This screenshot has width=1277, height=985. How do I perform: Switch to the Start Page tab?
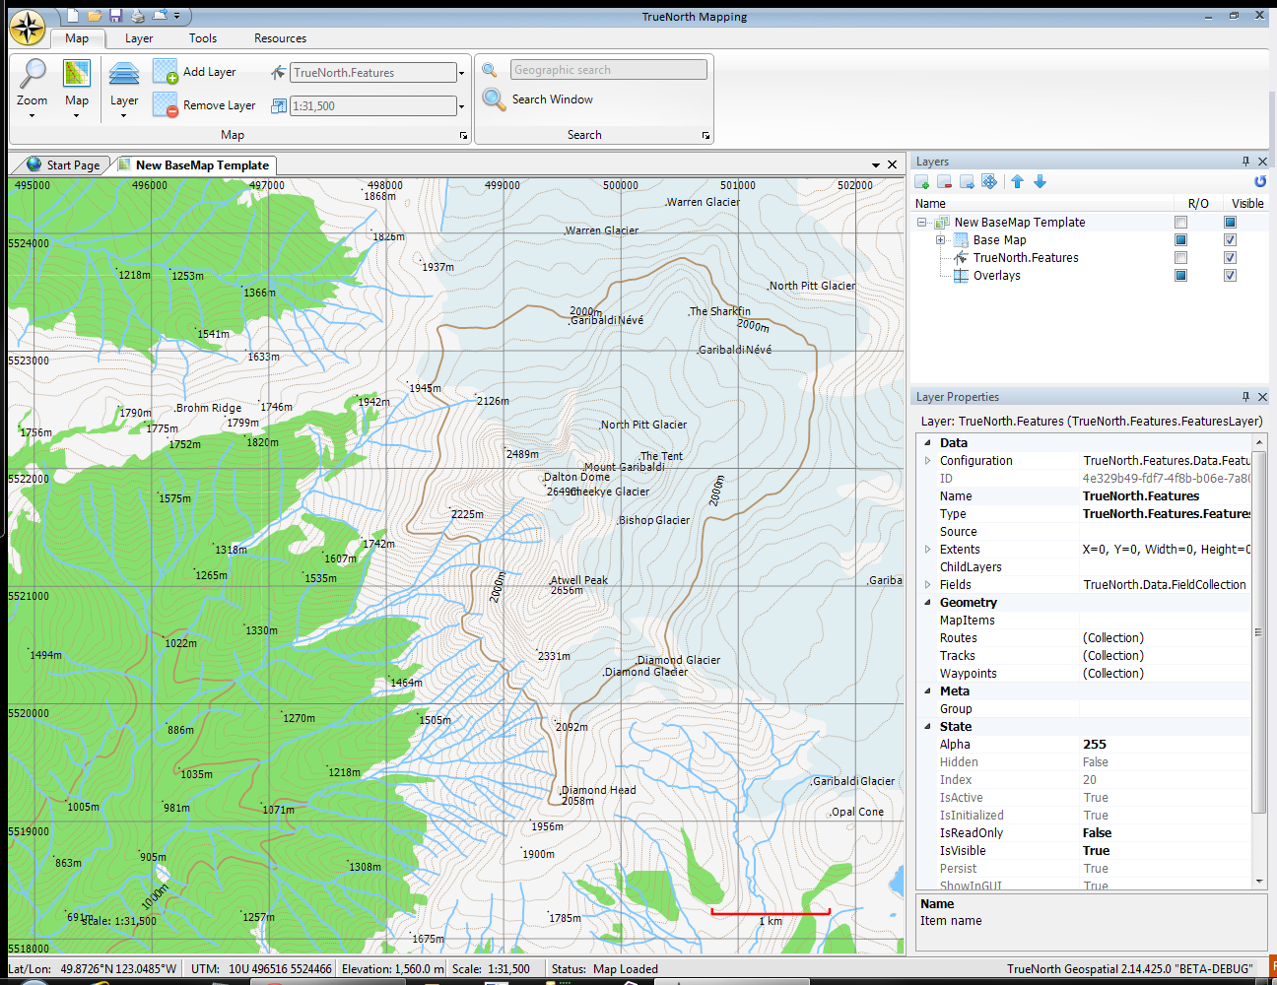(x=65, y=165)
